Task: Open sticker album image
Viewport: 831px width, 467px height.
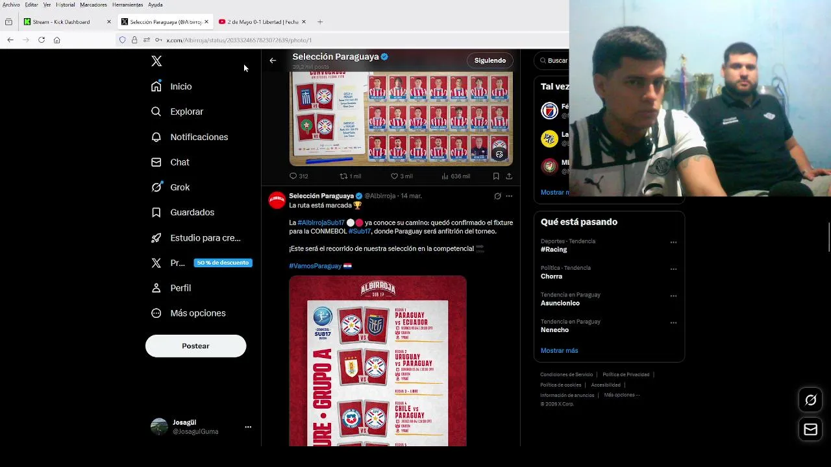Action: point(401,119)
